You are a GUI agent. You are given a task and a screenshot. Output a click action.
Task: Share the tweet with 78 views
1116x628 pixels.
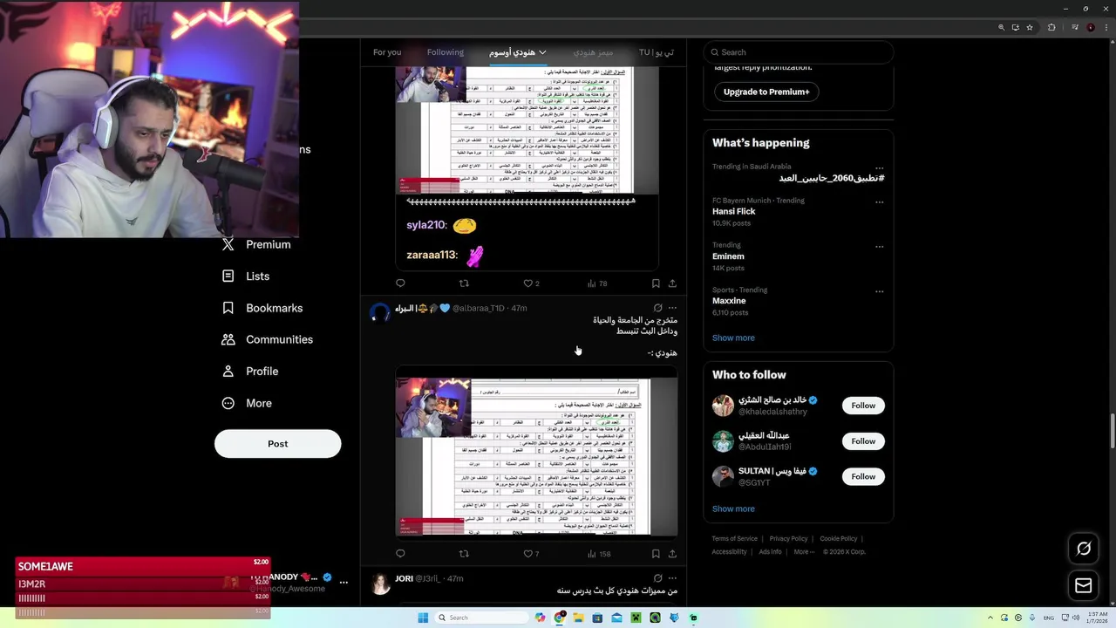[x=672, y=283]
